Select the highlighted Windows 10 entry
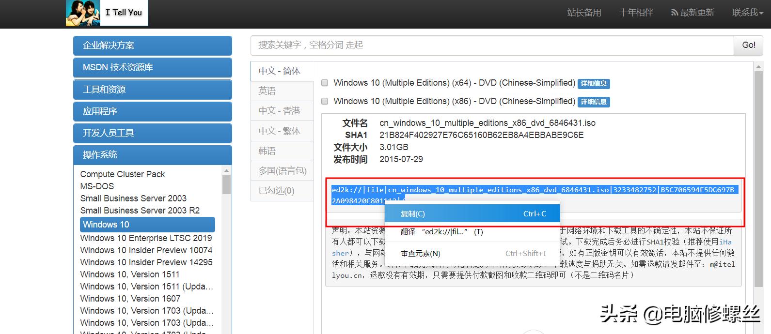Viewport: 771px width, 334px height. point(147,225)
